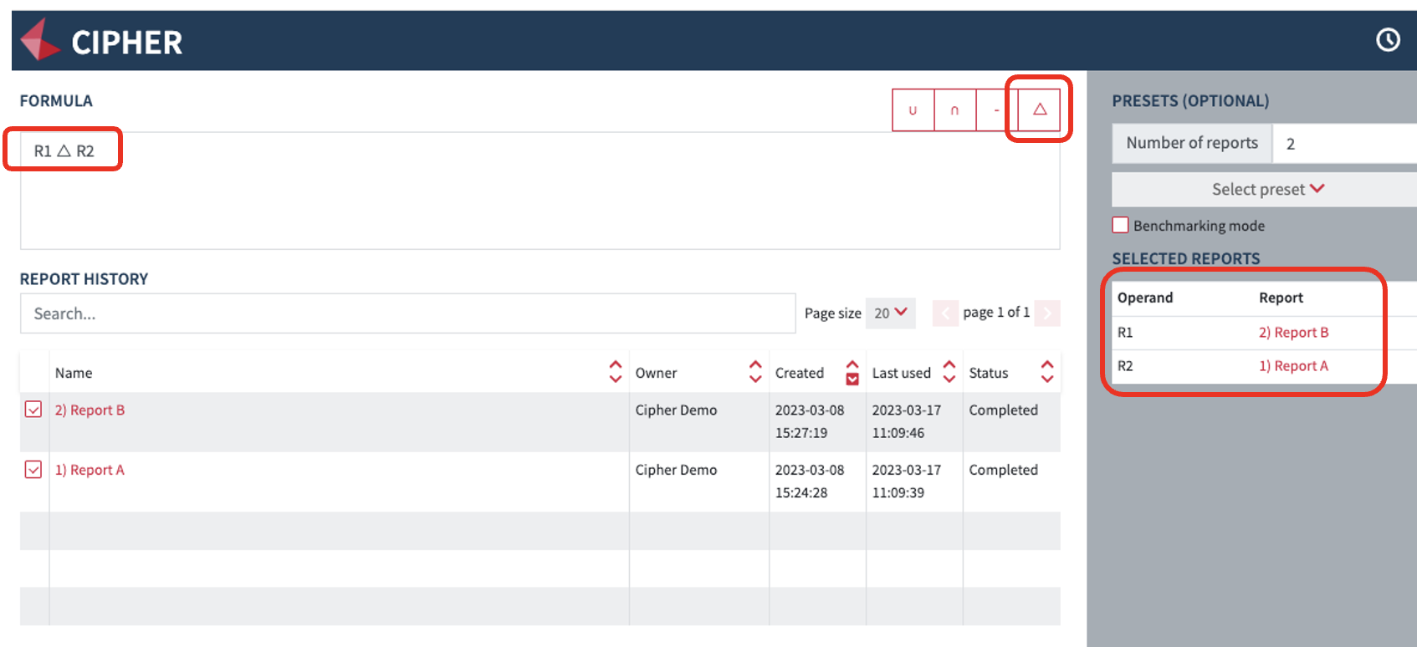Insert the minus operator
Image resolution: width=1422 pixels, height=652 pixels.
click(996, 110)
